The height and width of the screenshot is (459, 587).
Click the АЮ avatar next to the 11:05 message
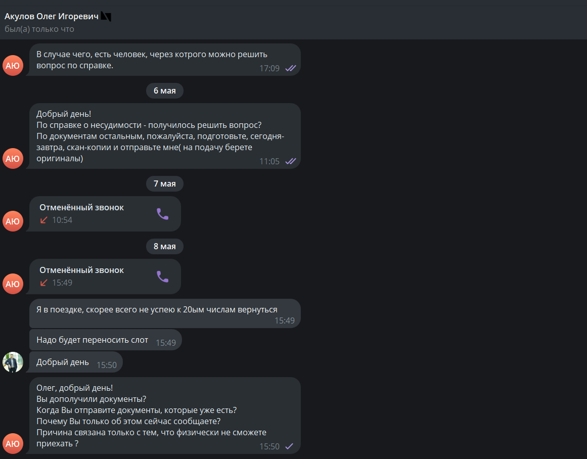[x=13, y=158]
